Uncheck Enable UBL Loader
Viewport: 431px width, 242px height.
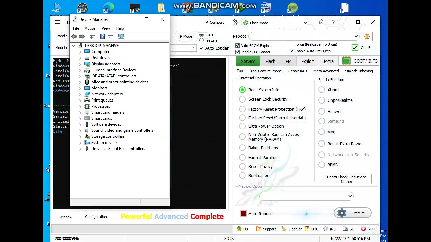238,52
